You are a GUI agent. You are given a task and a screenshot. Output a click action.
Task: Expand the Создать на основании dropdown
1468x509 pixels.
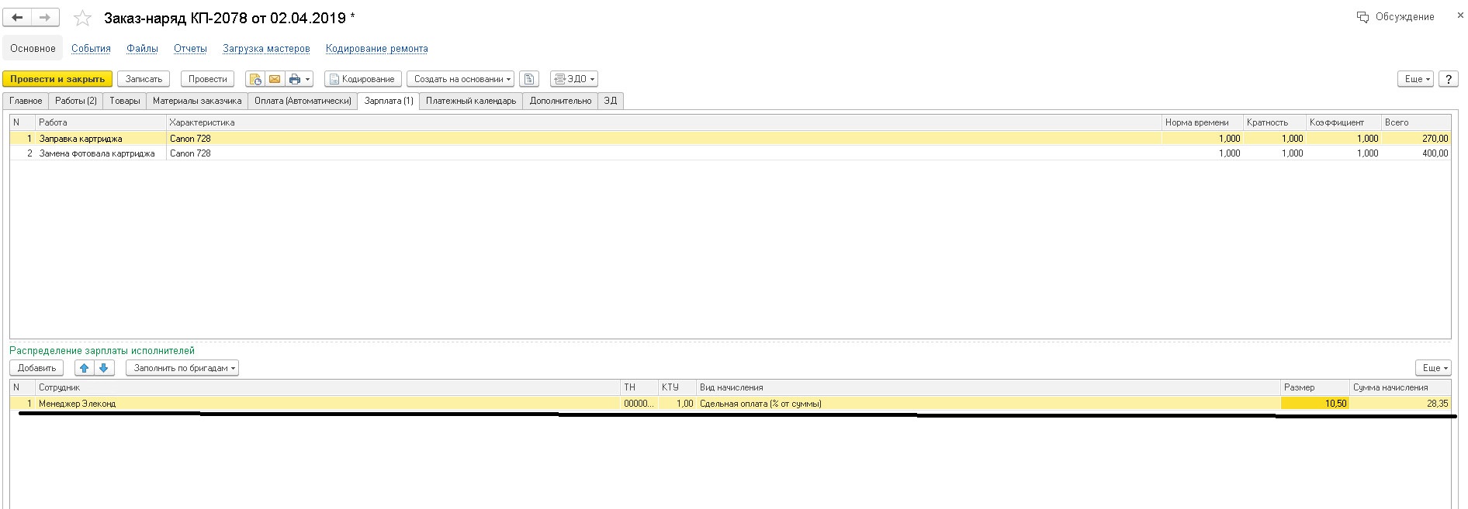[x=462, y=79]
